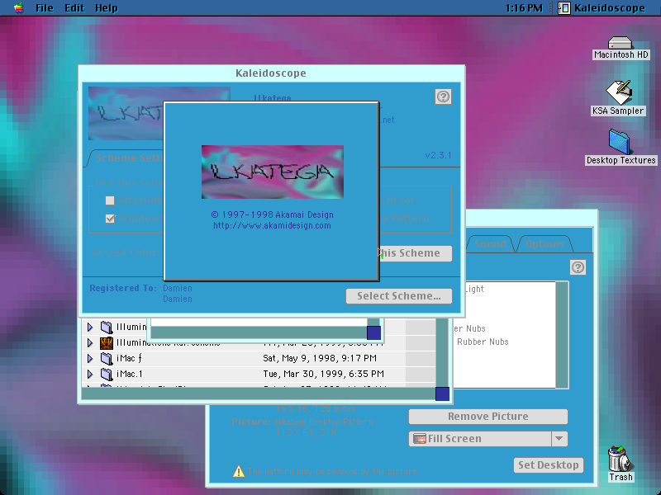Open the Fill Screen dropdown arrow
This screenshot has width=661, height=495.
coord(559,439)
